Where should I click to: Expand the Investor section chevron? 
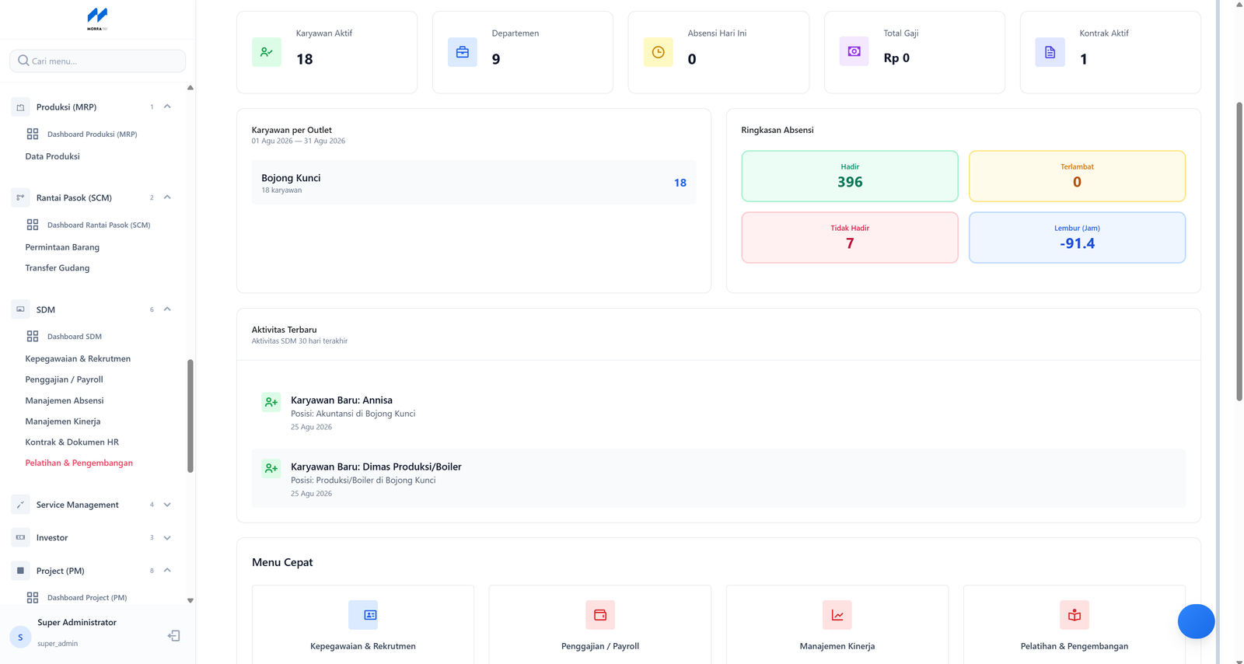click(x=167, y=537)
